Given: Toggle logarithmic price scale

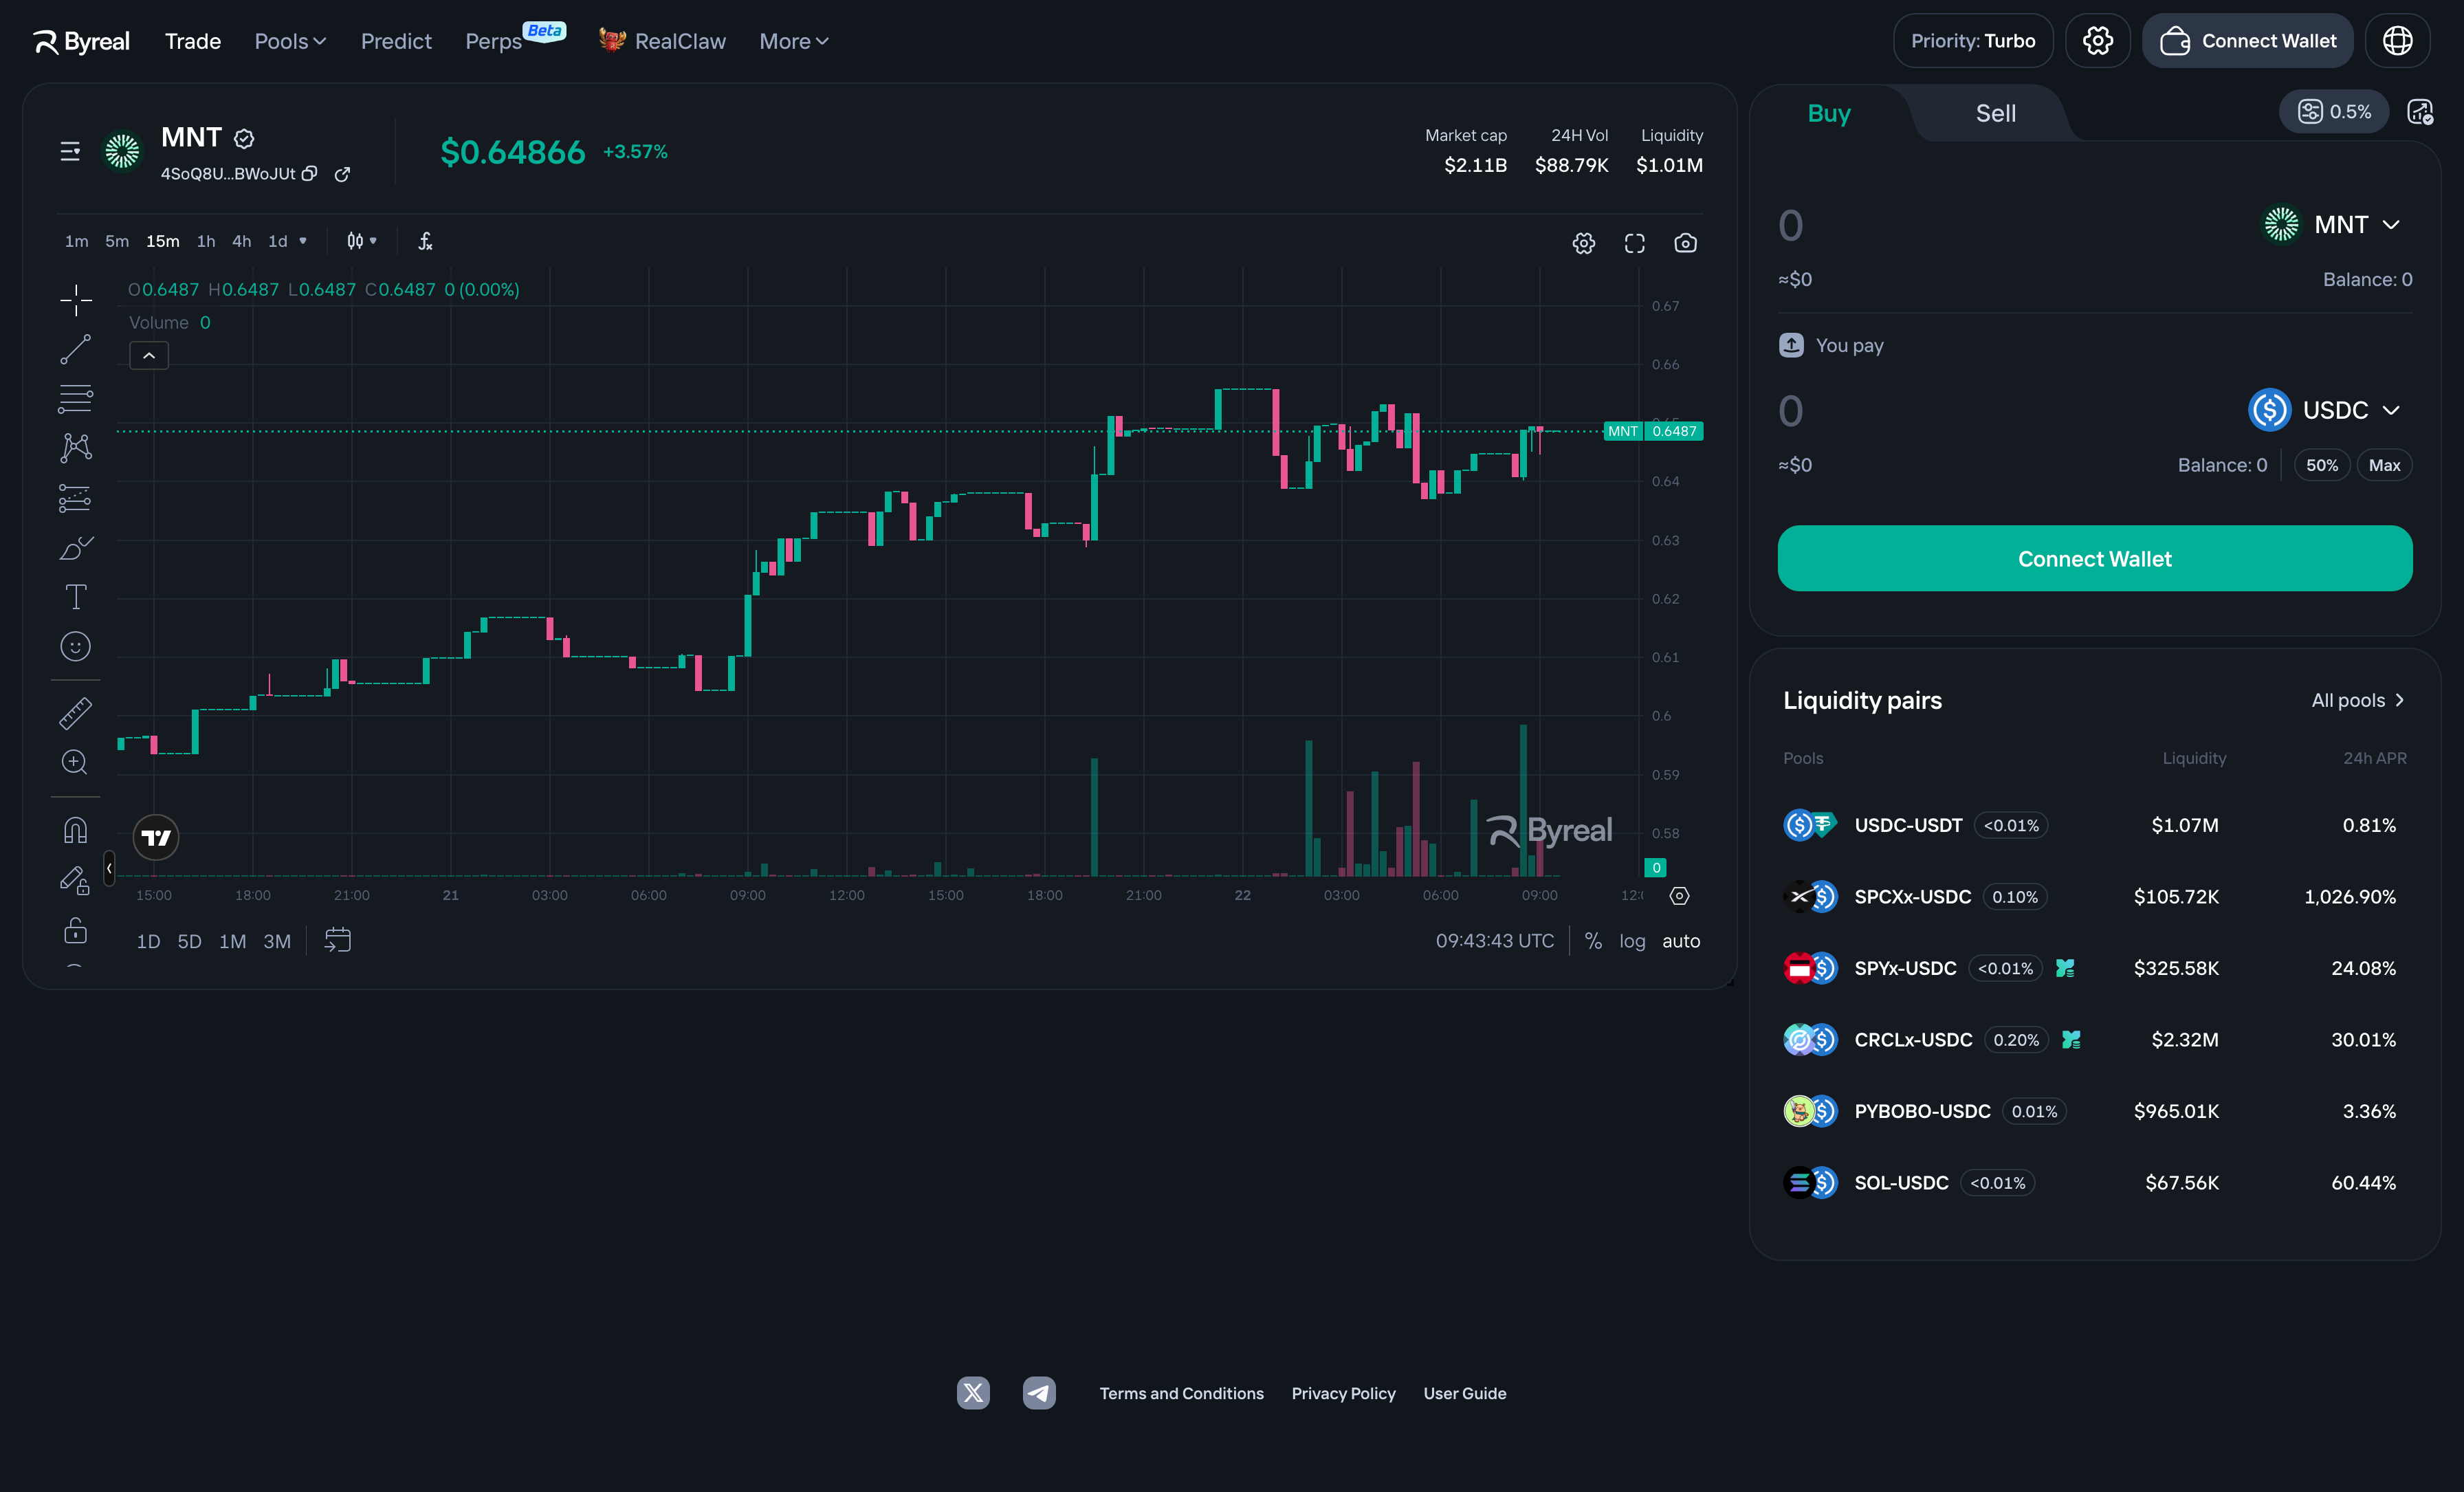Looking at the screenshot, I should [1632, 941].
